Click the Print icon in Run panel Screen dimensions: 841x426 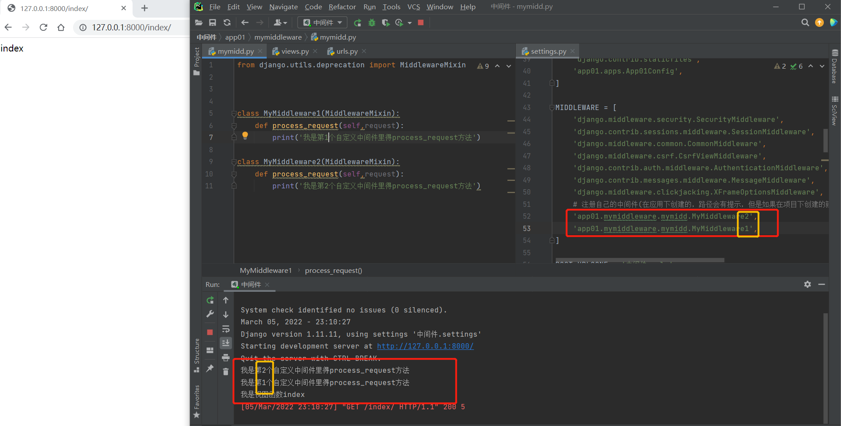226,357
